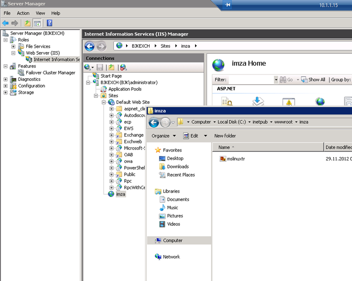Open the blue Help question-mark toolbar icon
Screen dimensions: 352x281
pyautogui.click(x=50, y=23)
